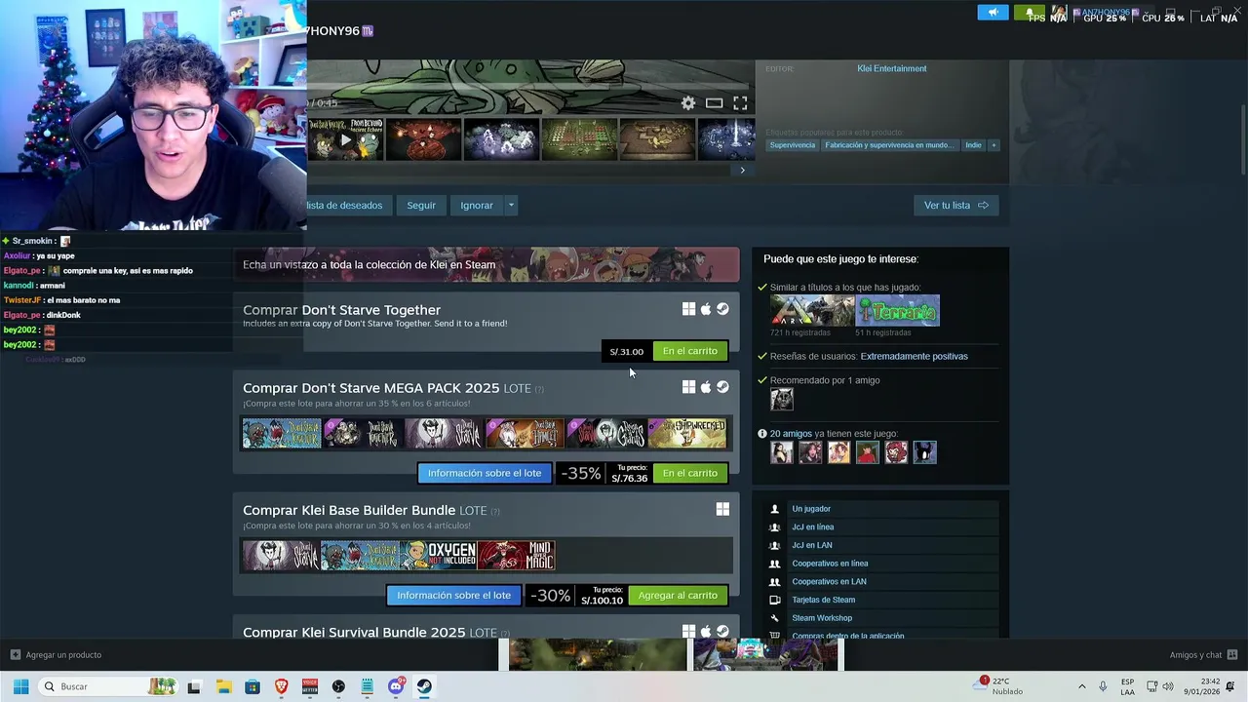Click the Seguir button
This screenshot has width=1248, height=702.
[x=421, y=205]
